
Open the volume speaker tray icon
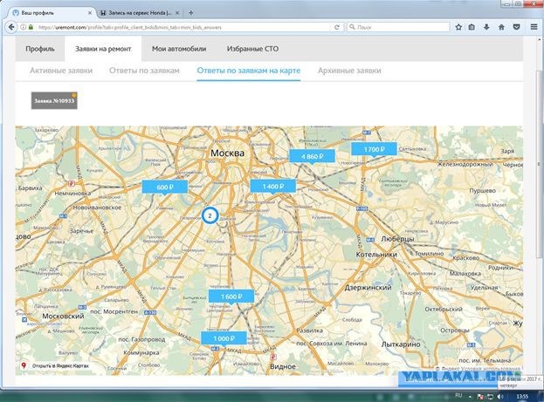point(500,396)
